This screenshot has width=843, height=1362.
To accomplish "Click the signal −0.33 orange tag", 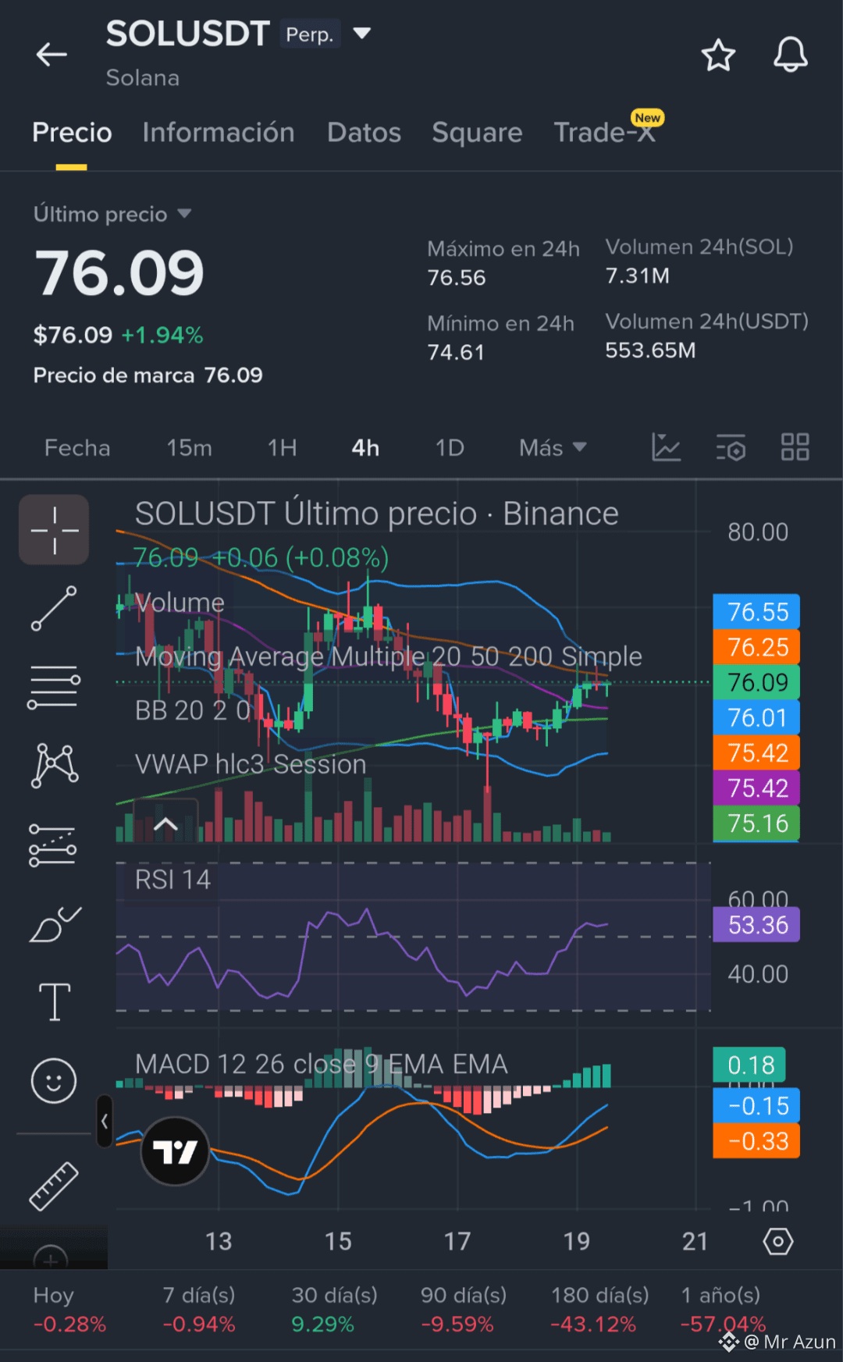I will [756, 1140].
